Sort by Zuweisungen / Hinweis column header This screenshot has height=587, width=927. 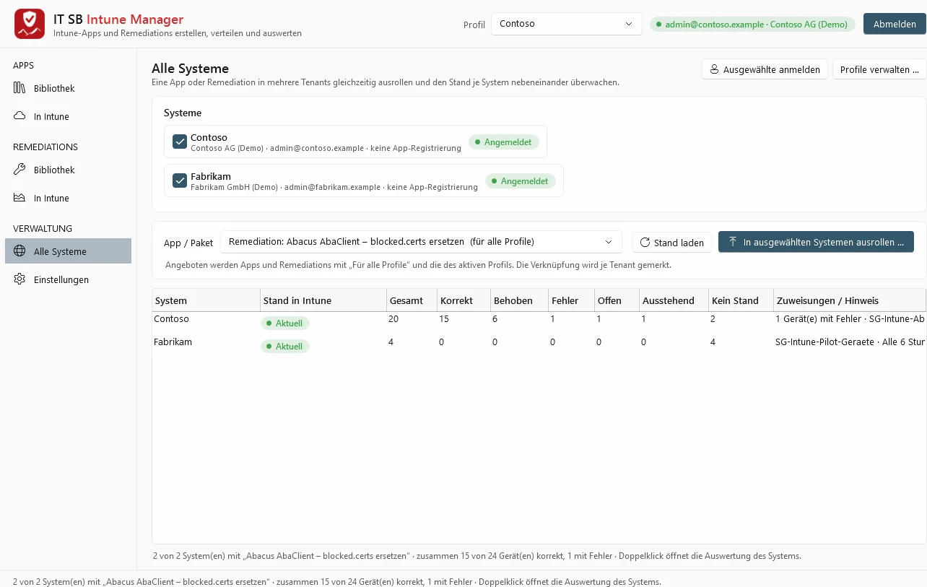tap(850, 300)
